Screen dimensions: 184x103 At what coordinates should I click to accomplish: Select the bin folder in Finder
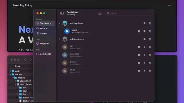[22, 88]
